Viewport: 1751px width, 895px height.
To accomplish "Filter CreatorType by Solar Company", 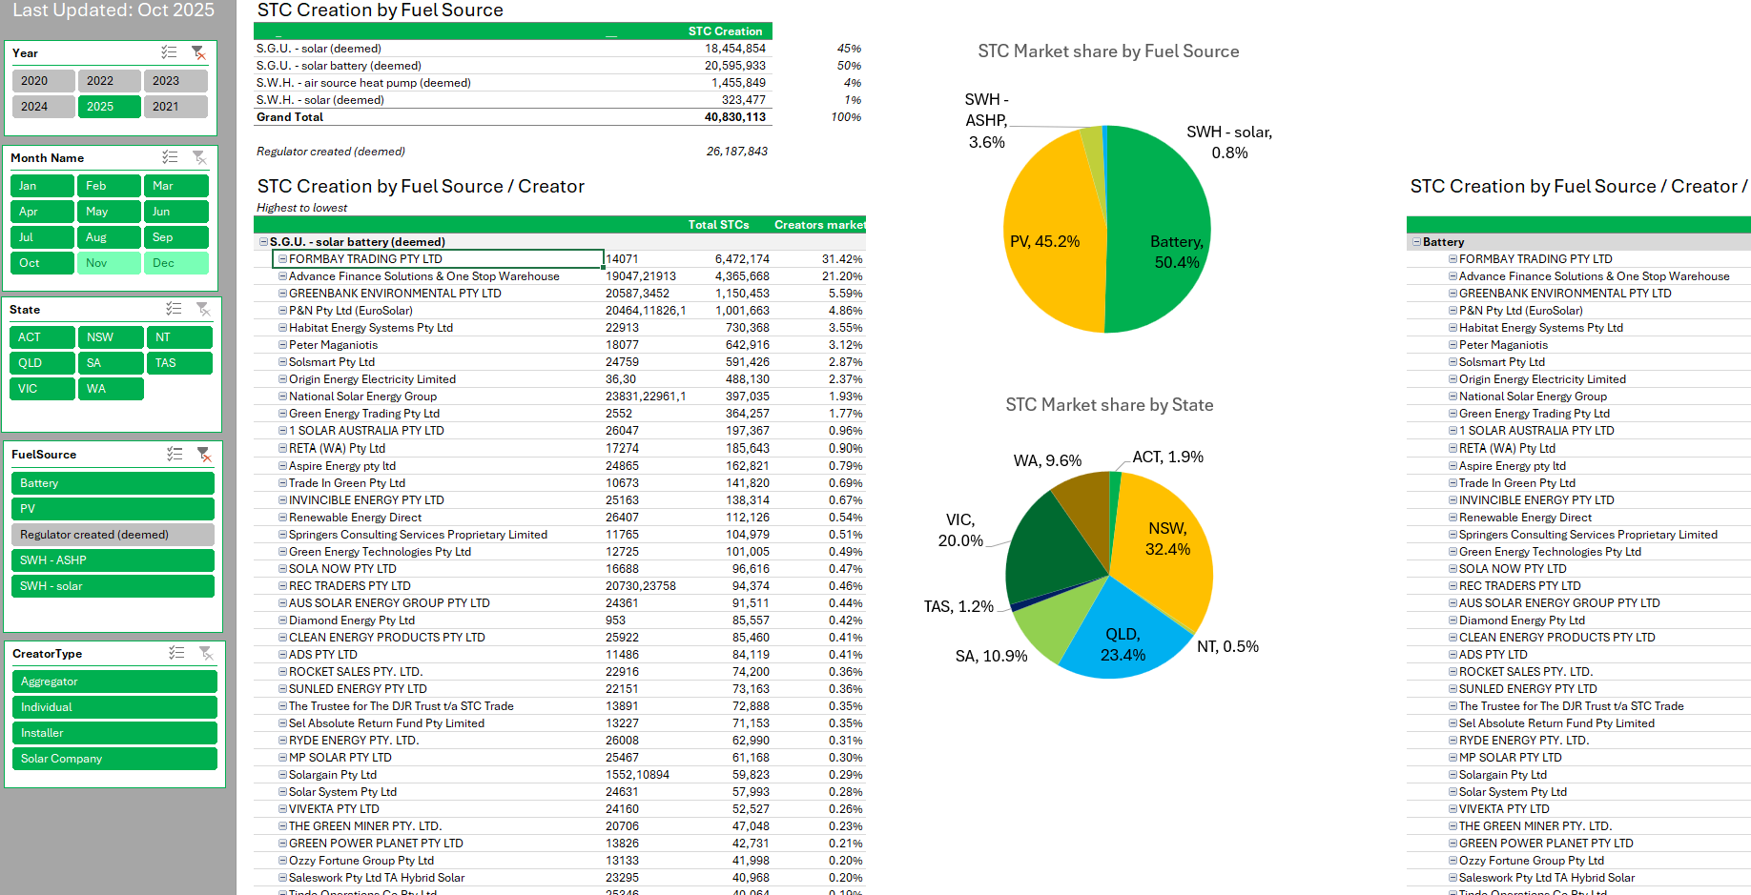I will 114,759.
